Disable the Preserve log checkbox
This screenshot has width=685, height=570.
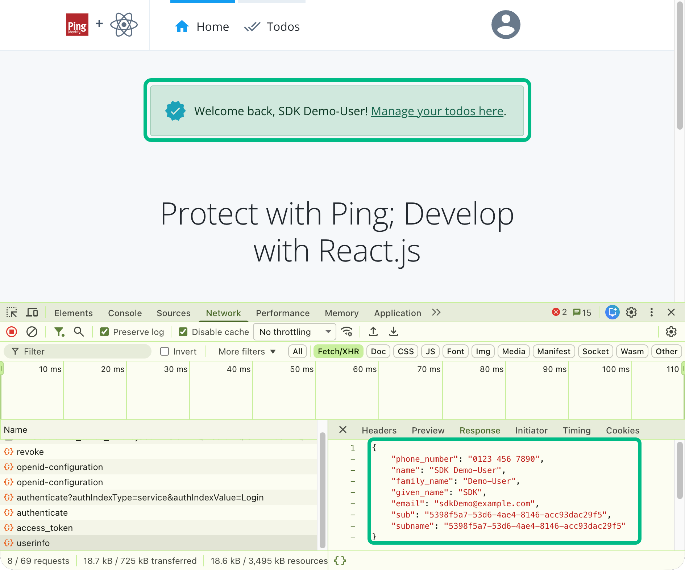(104, 331)
